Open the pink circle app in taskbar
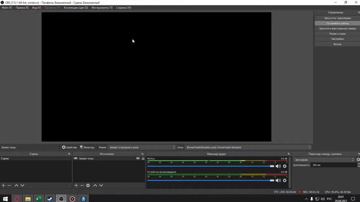This screenshot has height=202, width=360. (16, 199)
